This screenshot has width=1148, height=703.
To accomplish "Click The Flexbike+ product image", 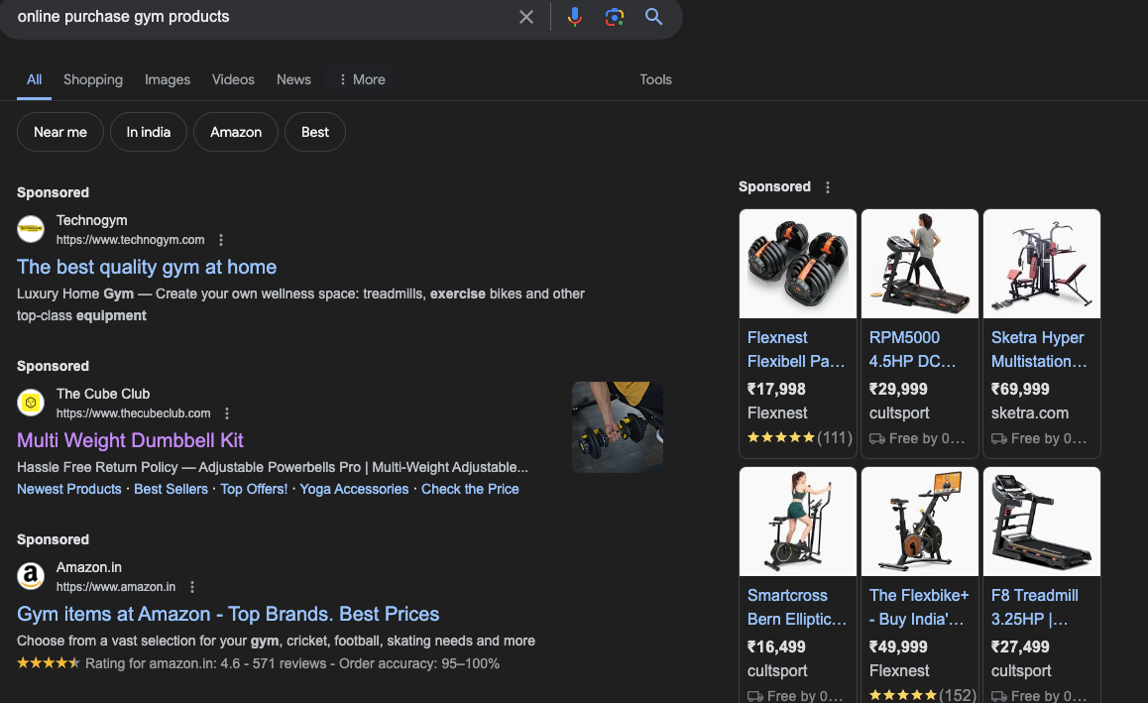I will click(920, 523).
